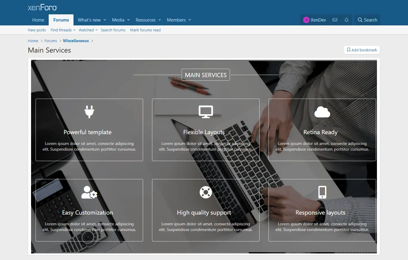Click the user-gear icon for Easy Customization
408x260 pixels.
89,192
